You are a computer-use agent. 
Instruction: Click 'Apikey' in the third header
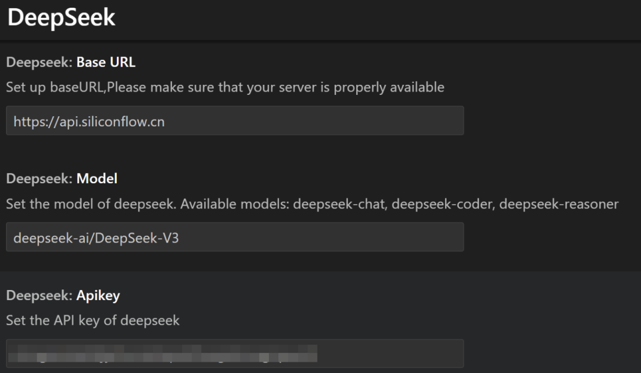point(98,295)
